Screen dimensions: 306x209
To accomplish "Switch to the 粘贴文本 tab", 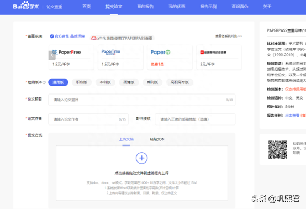I will (x=157, y=139).
